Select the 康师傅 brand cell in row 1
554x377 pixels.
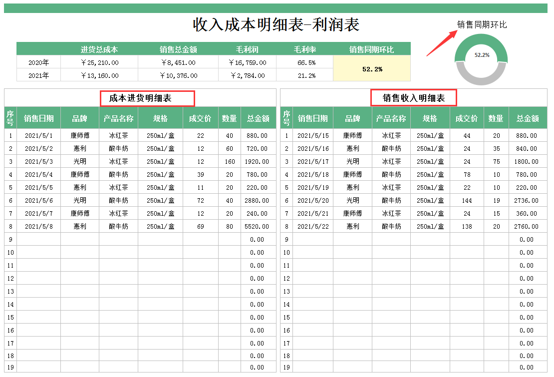coord(80,135)
